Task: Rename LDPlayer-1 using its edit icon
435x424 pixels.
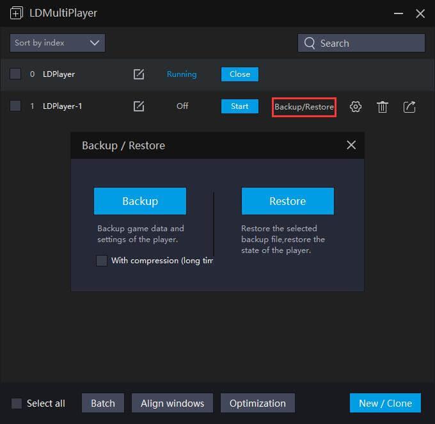Action: coord(138,106)
